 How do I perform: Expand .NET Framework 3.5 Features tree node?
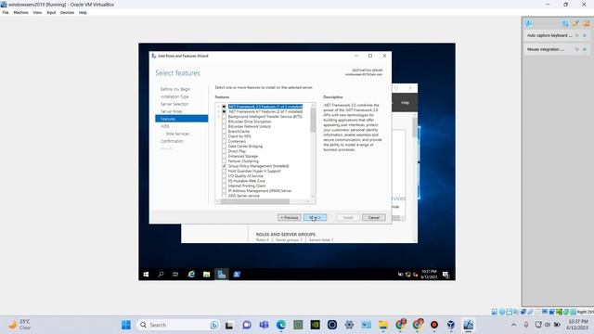click(x=219, y=107)
